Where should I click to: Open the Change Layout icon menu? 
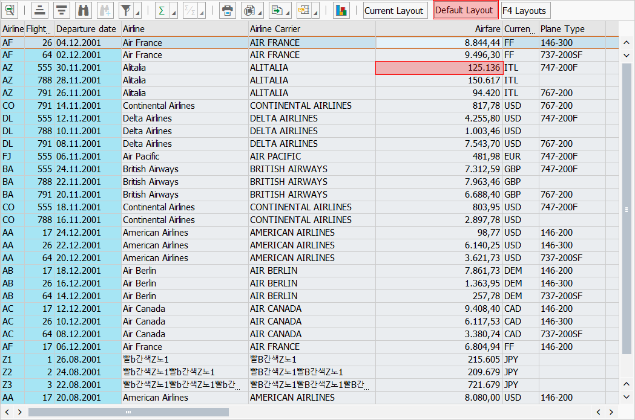304,10
